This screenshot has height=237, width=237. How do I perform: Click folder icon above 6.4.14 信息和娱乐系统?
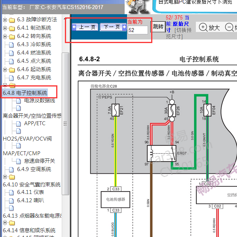click(12, 223)
